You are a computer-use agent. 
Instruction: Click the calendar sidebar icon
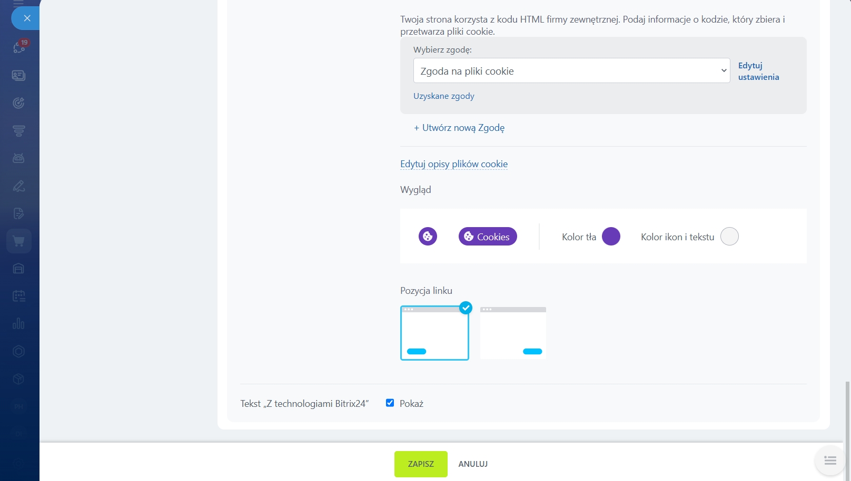(19, 296)
